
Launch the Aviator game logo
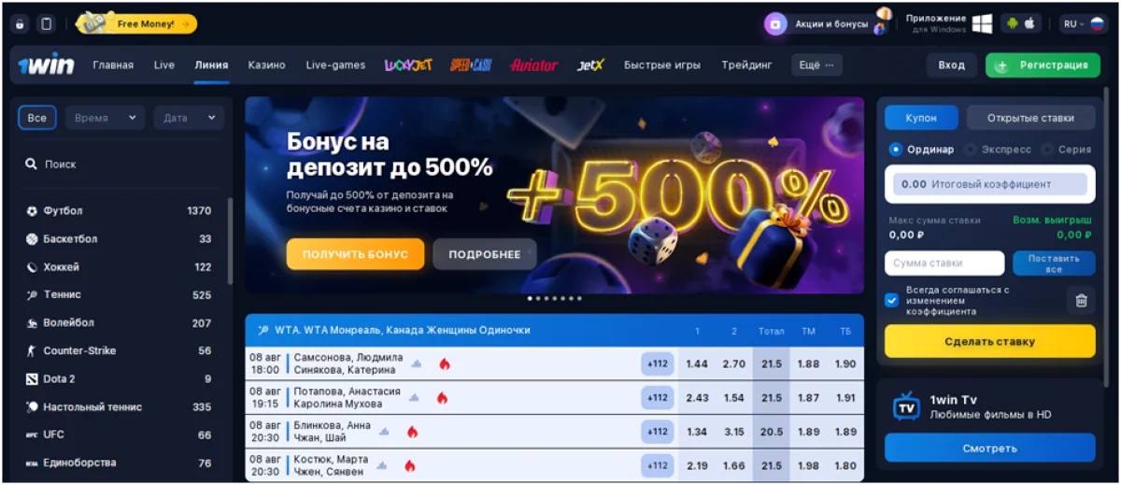coord(534,65)
